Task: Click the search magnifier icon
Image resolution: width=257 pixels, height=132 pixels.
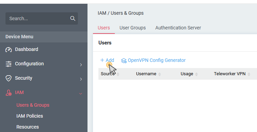Action: click(73, 18)
